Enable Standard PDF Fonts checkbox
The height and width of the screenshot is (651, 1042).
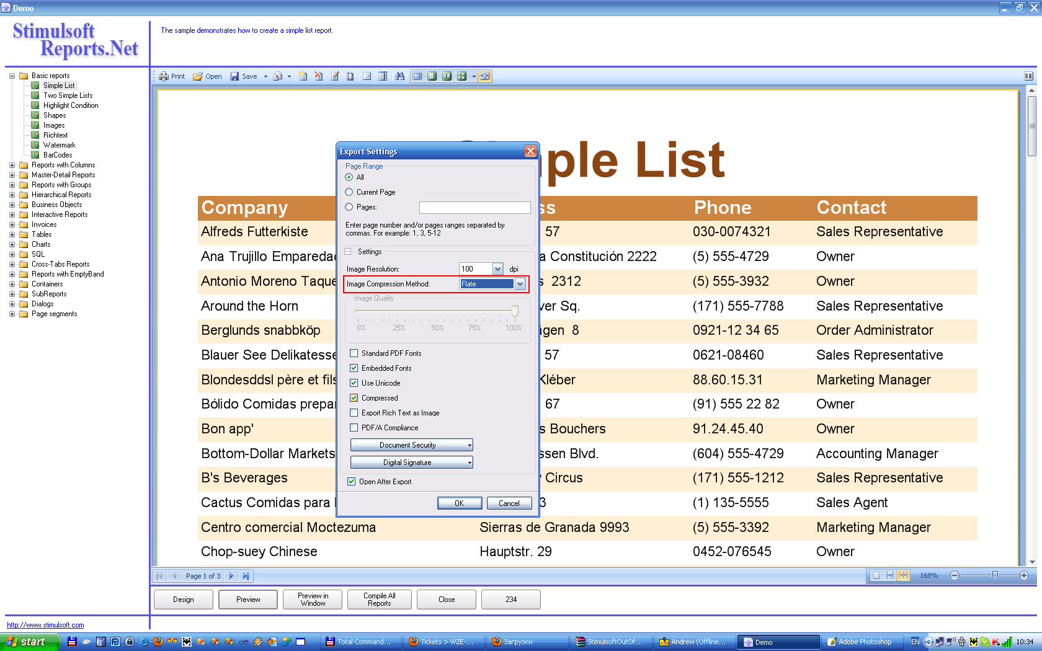point(354,353)
